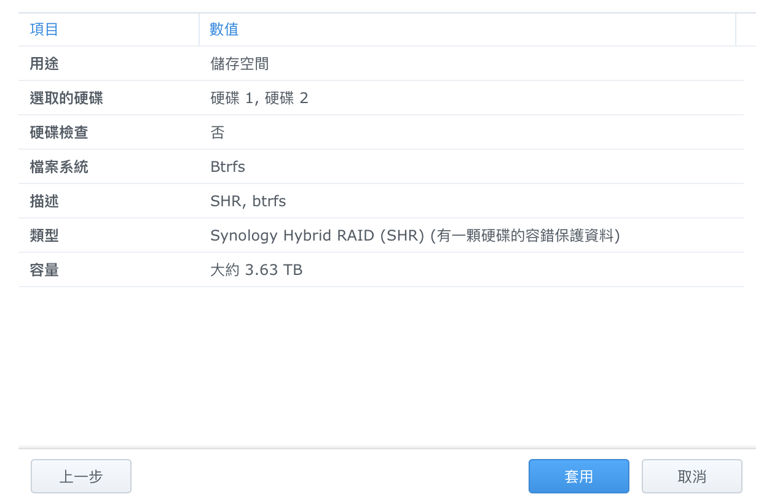Select the 用途 row label
Screen dimensions: 772x502
44,64
